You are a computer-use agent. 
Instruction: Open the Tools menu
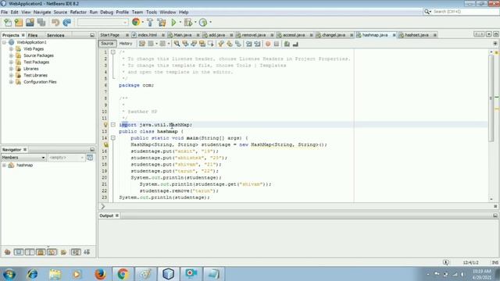tap(152, 12)
